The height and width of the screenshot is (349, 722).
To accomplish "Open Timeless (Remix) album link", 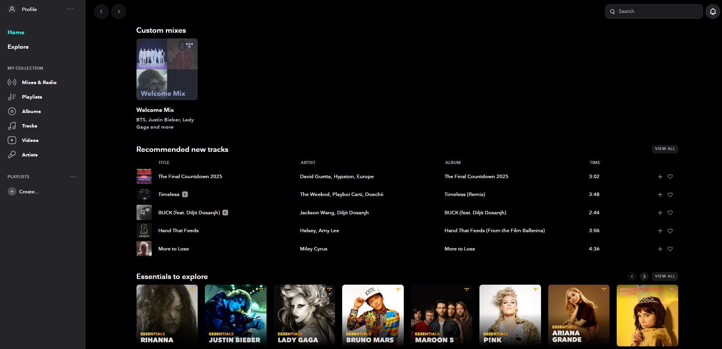I will point(465,194).
